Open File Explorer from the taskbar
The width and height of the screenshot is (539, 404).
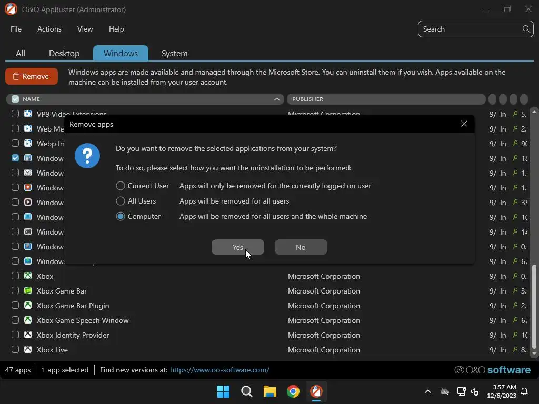pyautogui.click(x=270, y=391)
